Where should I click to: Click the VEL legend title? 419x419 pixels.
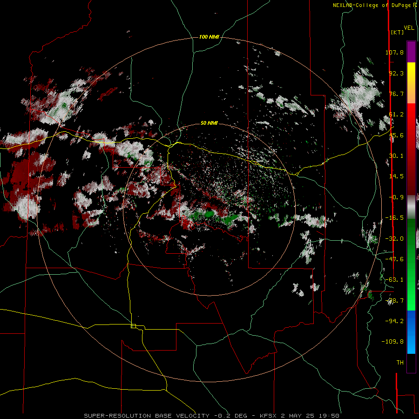click(x=409, y=28)
